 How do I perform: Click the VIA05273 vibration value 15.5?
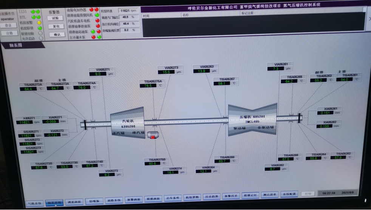(x=166, y=72)
